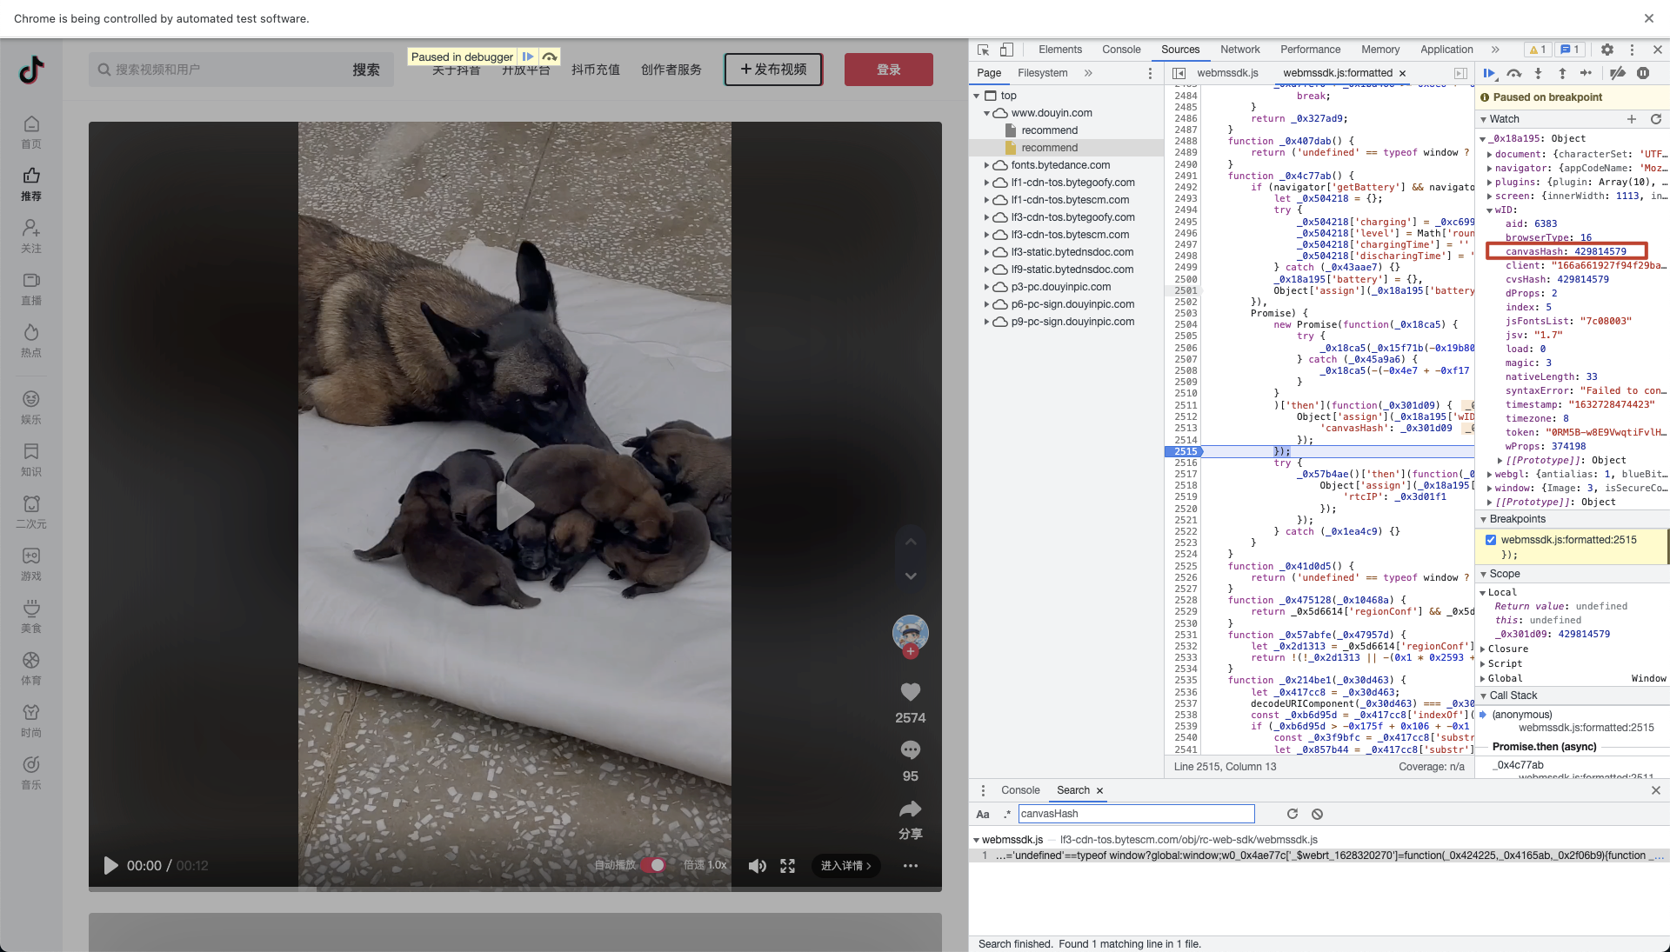The image size is (1670, 952).
Task: Expand the Global scope
Action: (1483, 679)
